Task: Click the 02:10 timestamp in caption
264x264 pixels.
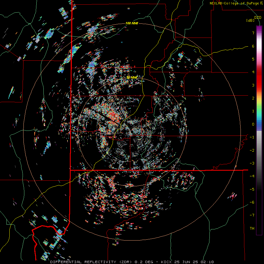Action: point(207,262)
